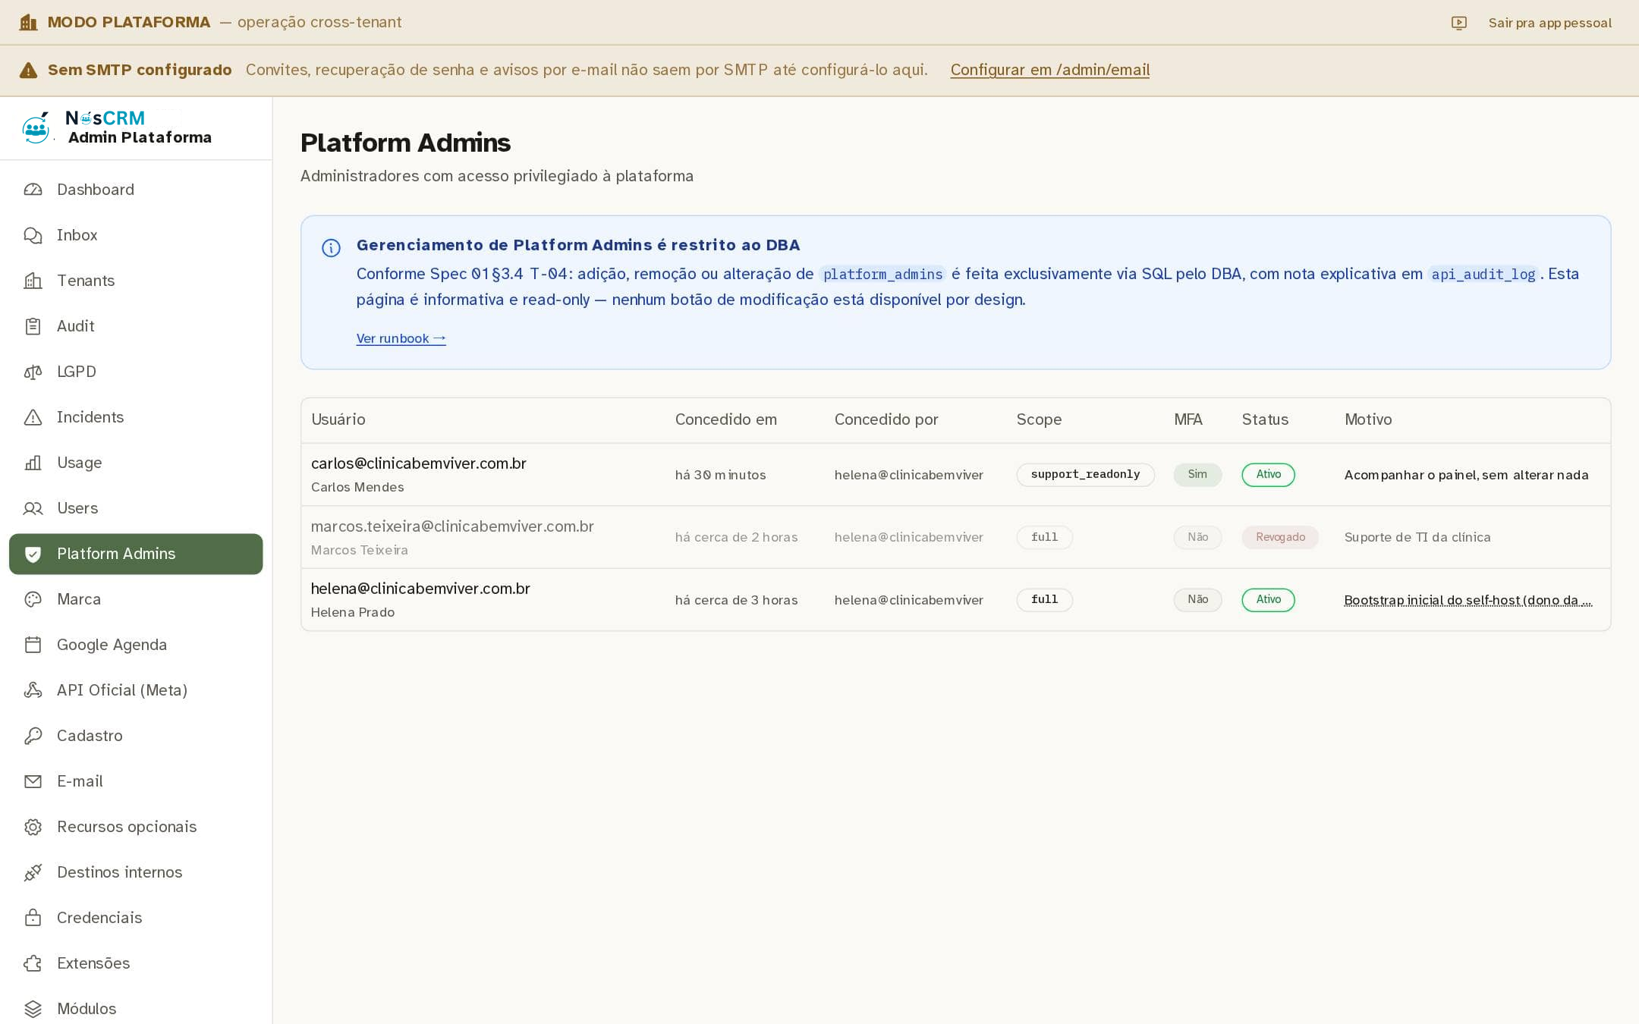
Task: Open the Ver runbook link
Action: 401,338
